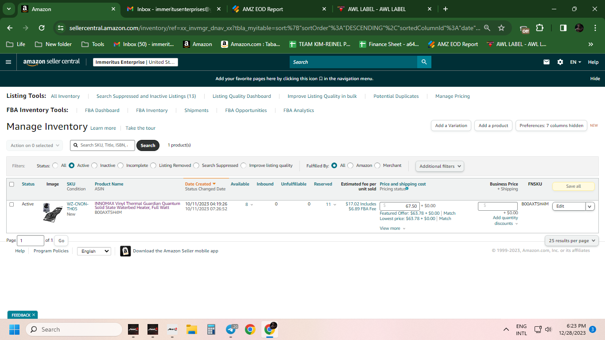The width and height of the screenshot is (605, 340).
Task: Show hidden system tray icons
Action: coord(506,329)
